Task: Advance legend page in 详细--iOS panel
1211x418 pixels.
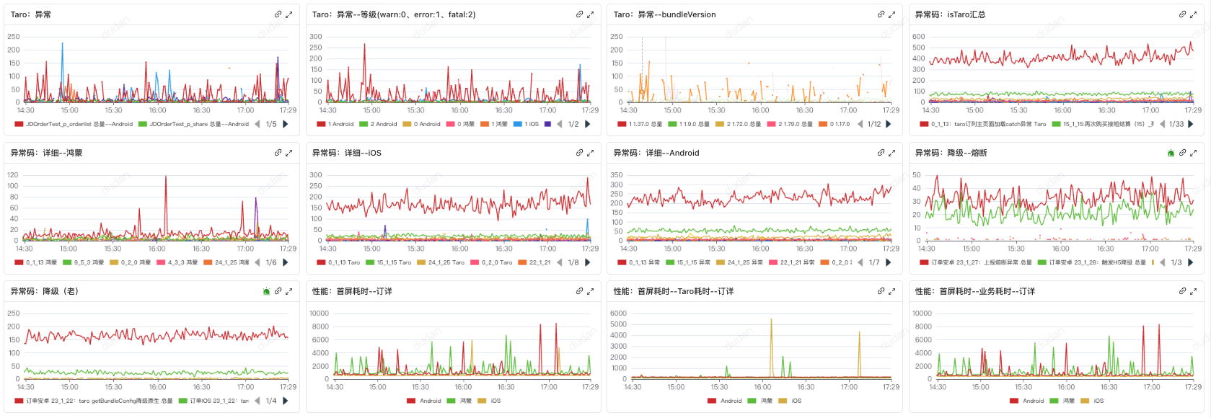Action: pos(588,262)
